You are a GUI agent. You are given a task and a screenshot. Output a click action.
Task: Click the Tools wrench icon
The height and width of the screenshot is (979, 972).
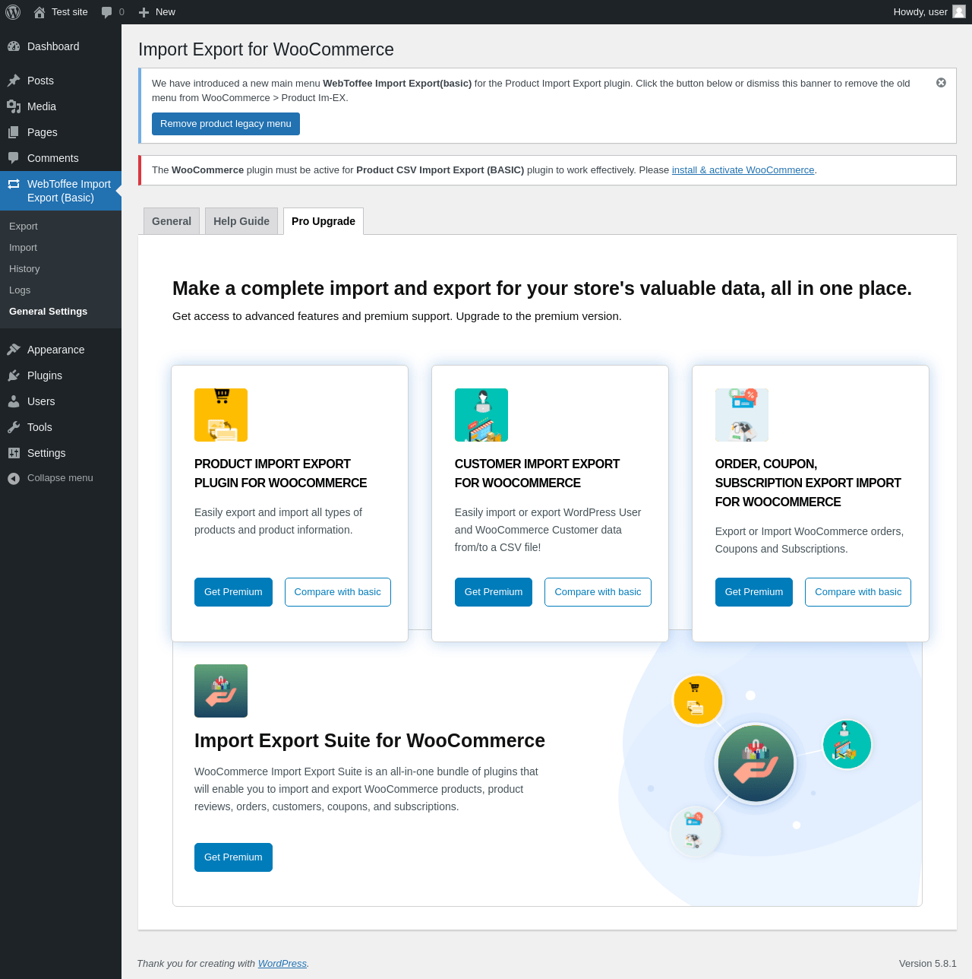pyautogui.click(x=14, y=427)
